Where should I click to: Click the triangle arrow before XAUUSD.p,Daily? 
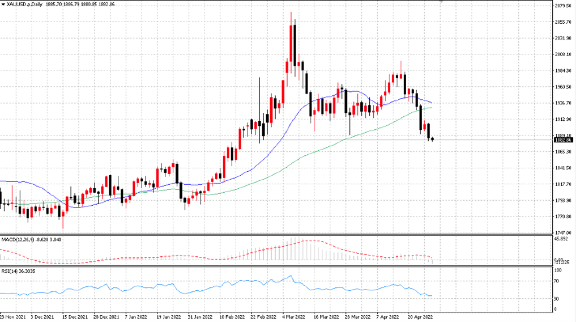(x=3, y=5)
